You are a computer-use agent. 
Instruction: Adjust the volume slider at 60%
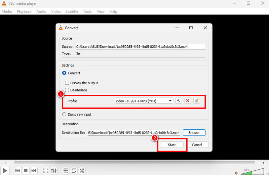coord(253,172)
